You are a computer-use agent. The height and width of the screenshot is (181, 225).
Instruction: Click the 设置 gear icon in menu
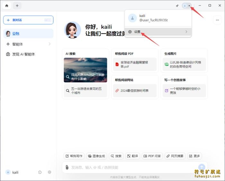(130, 32)
